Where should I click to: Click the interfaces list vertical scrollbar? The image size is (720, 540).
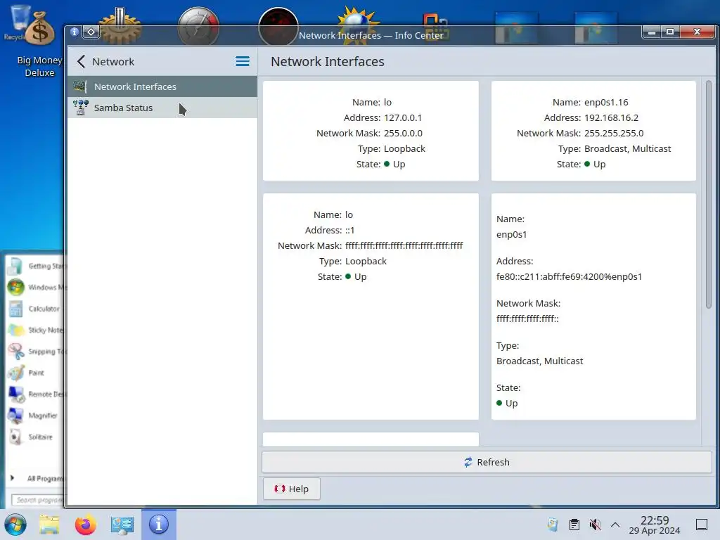click(x=709, y=195)
